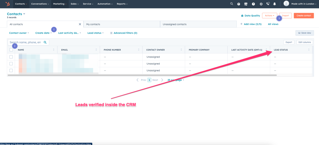
Task: Click Edit columns button
Action: (305, 42)
